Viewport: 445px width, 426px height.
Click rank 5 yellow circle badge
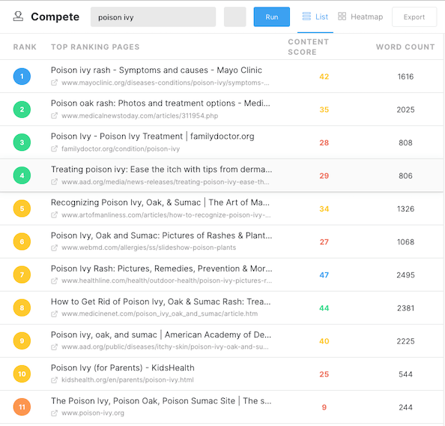click(x=22, y=208)
